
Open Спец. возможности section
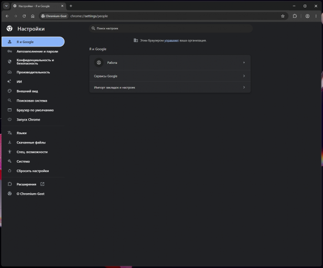33,152
